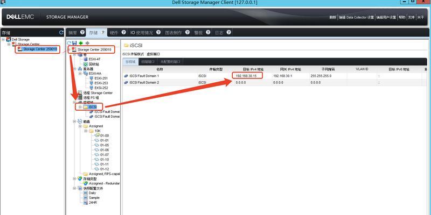The width and height of the screenshot is (431, 215).
Task: Collapse the Dell Storage root node
Action: [3, 39]
